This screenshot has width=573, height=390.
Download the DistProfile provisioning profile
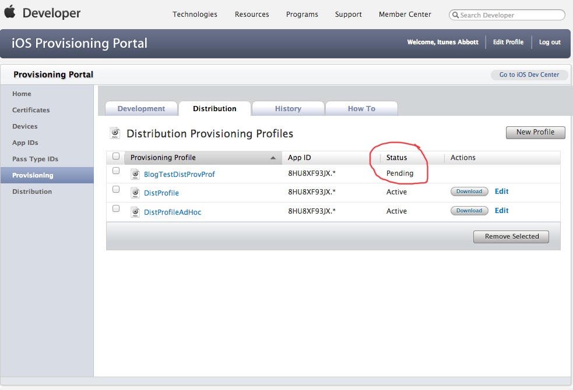tap(469, 191)
